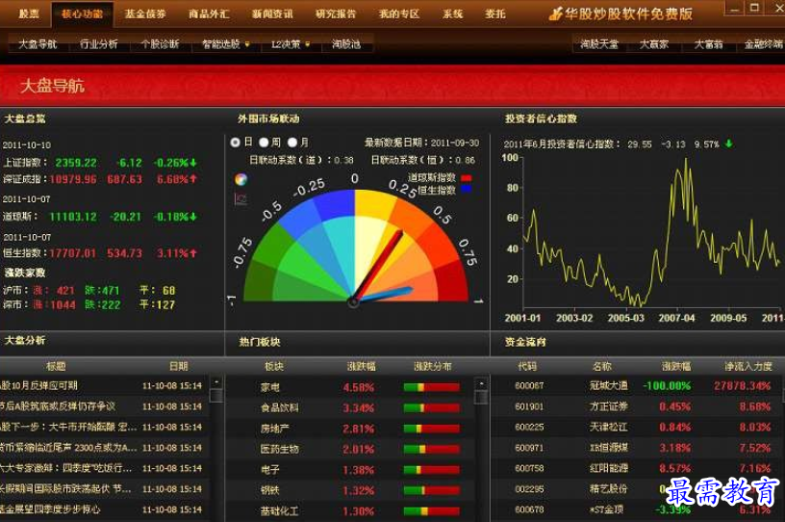Open the 我的专区 tab
Image resolution: width=785 pixels, height=522 pixels.
click(x=399, y=13)
